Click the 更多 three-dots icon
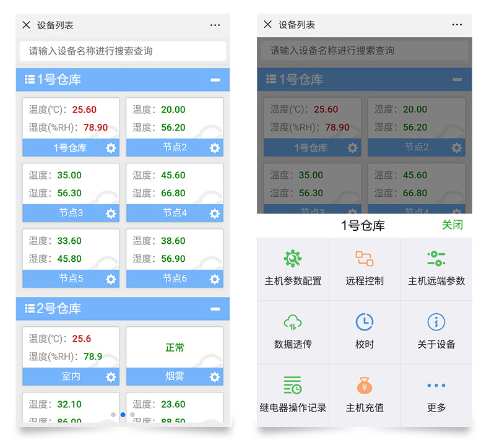 tap(436, 386)
